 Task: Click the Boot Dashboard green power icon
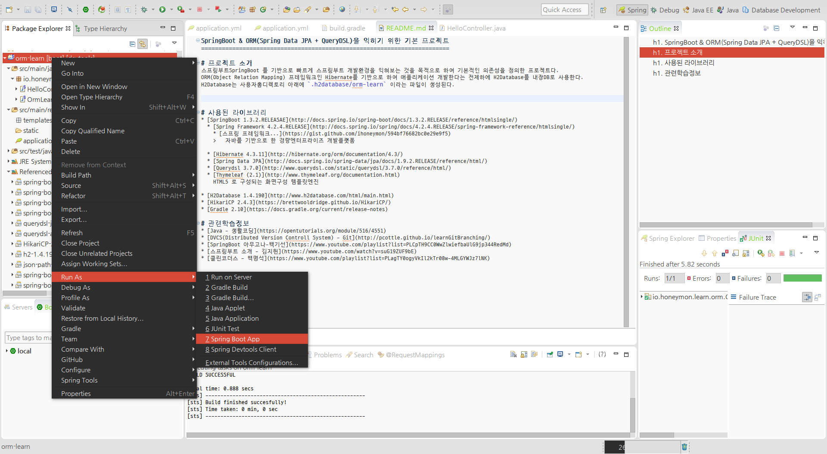point(86,9)
